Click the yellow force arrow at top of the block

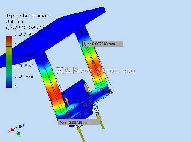click(x=86, y=89)
